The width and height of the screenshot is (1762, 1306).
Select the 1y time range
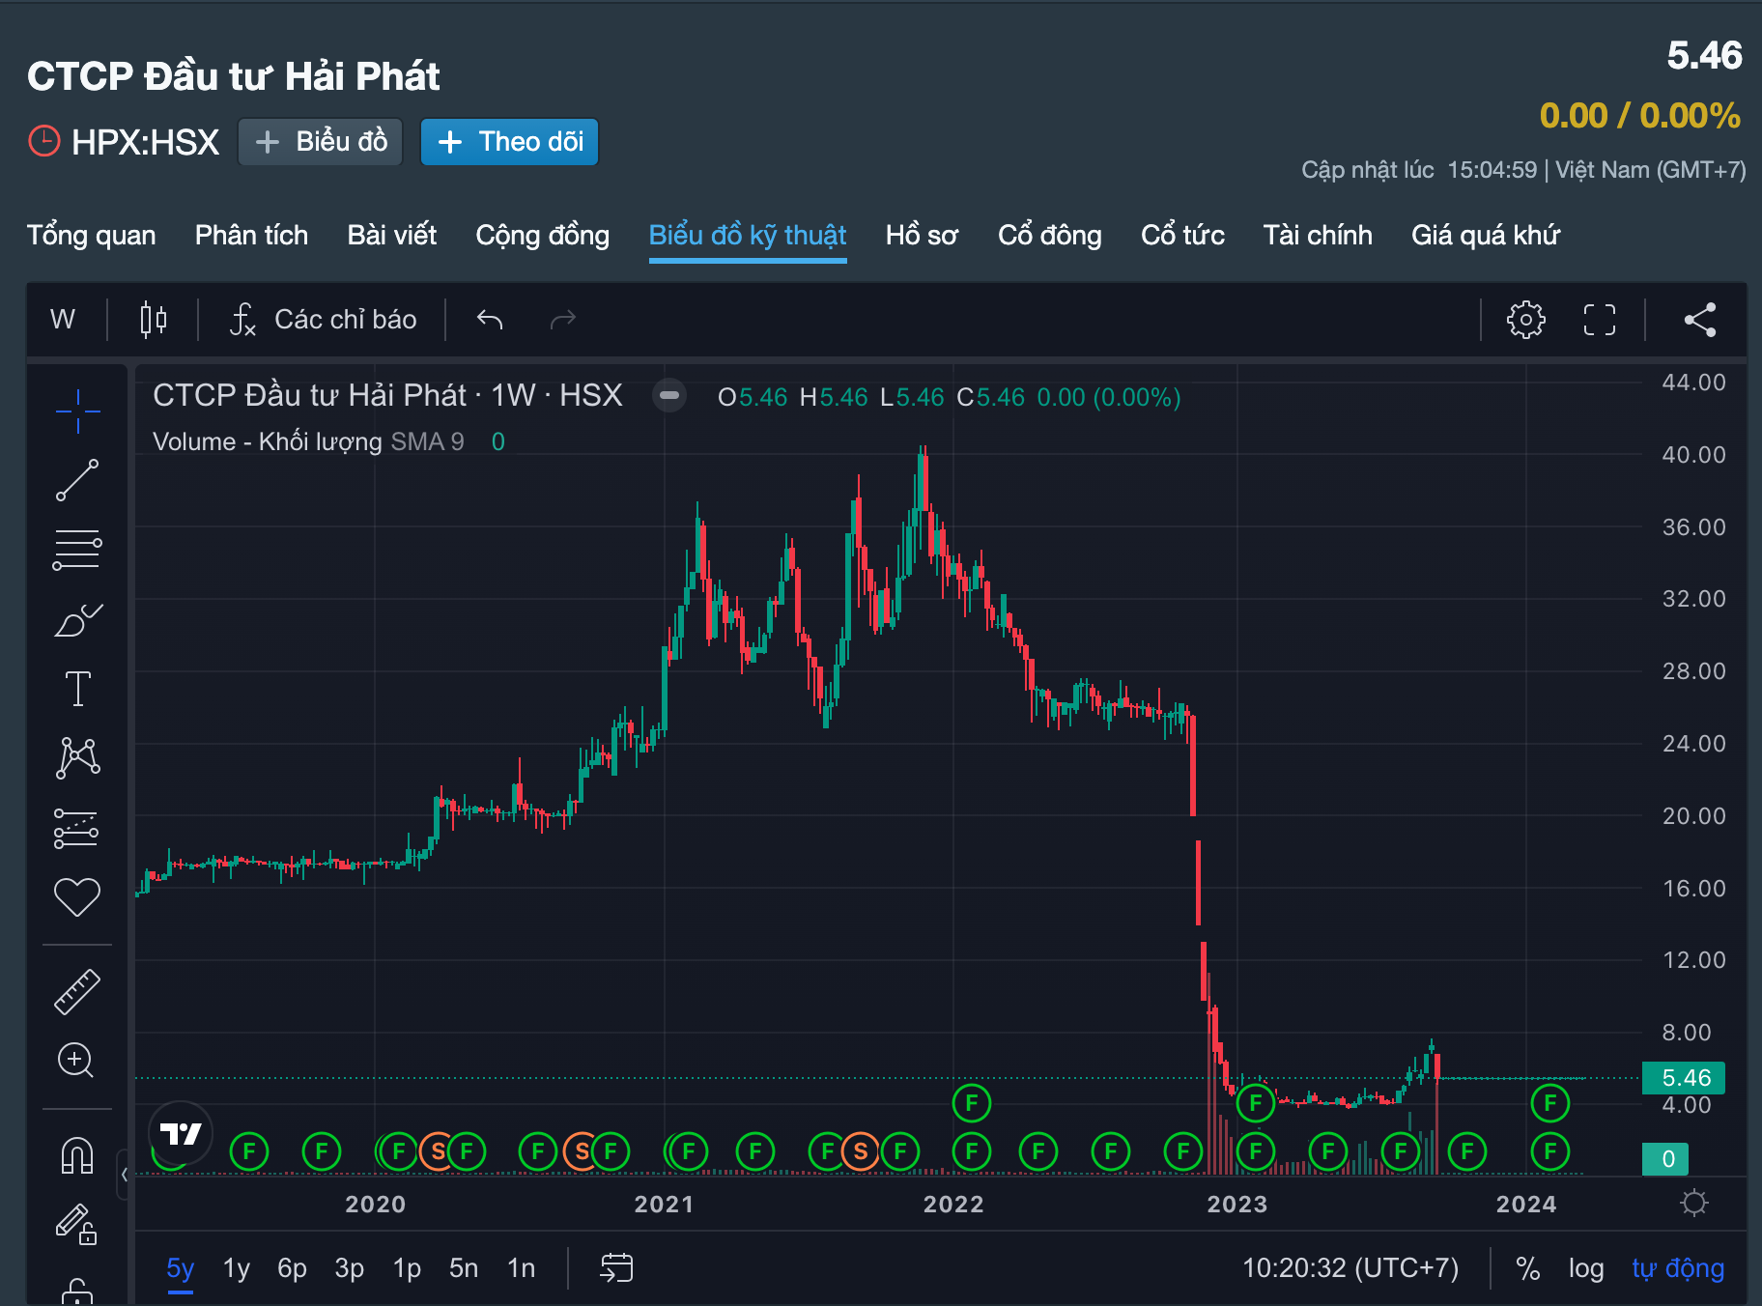point(236,1268)
